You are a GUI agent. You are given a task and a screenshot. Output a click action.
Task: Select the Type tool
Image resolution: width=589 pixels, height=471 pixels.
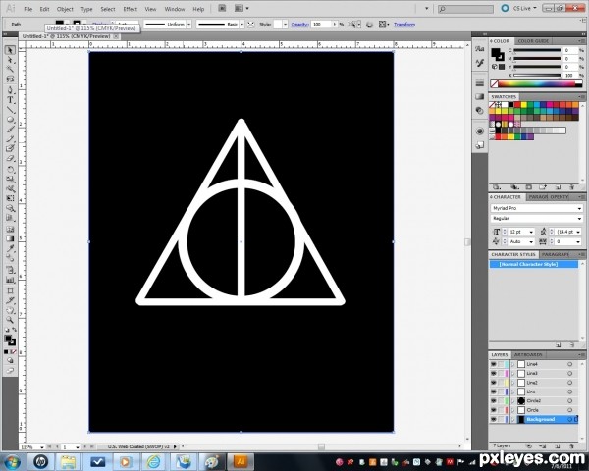coord(10,100)
